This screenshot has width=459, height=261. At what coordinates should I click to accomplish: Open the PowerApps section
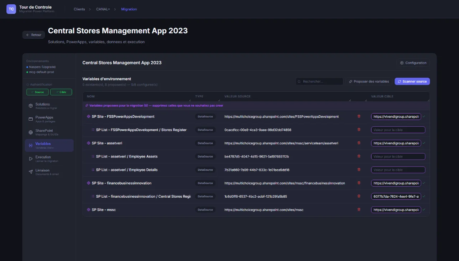(x=49, y=119)
